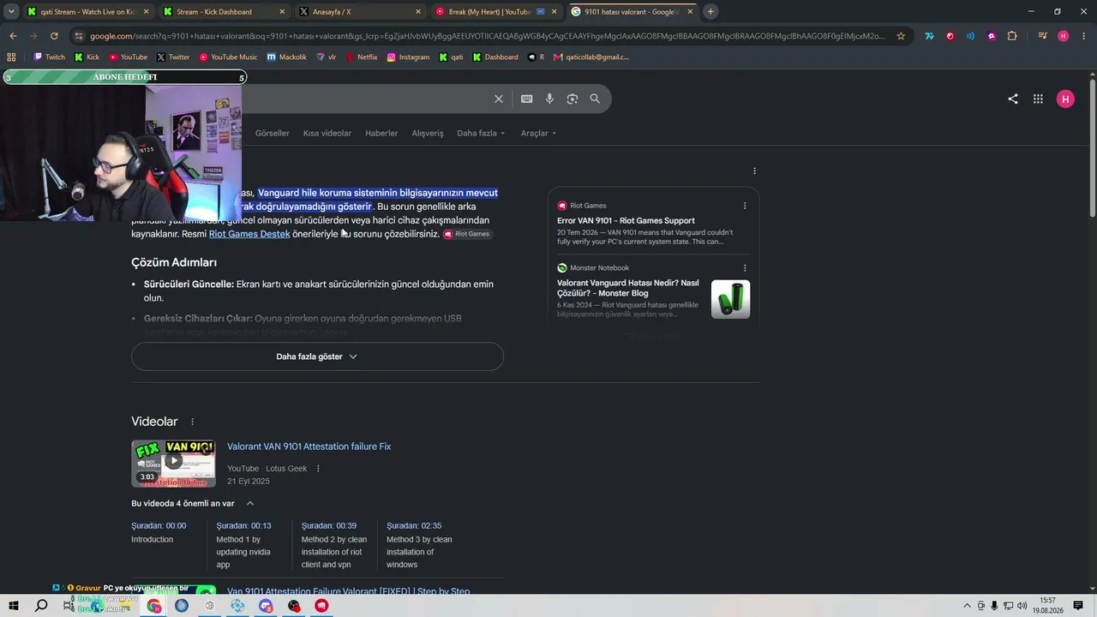1097x617 pixels.
Task: Show hidden system tray icons
Action: coord(968,606)
